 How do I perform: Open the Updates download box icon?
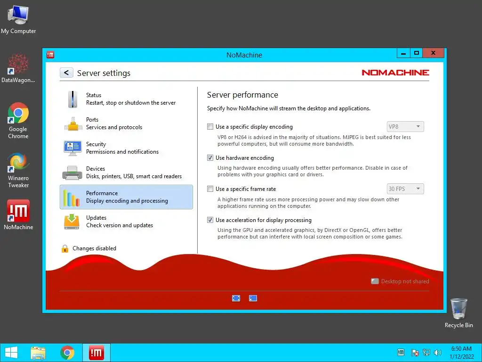(72, 222)
